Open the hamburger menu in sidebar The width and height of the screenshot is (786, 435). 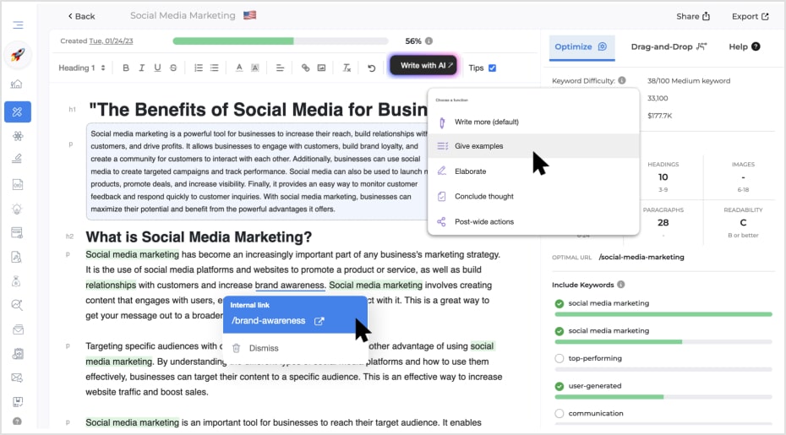[x=18, y=25]
